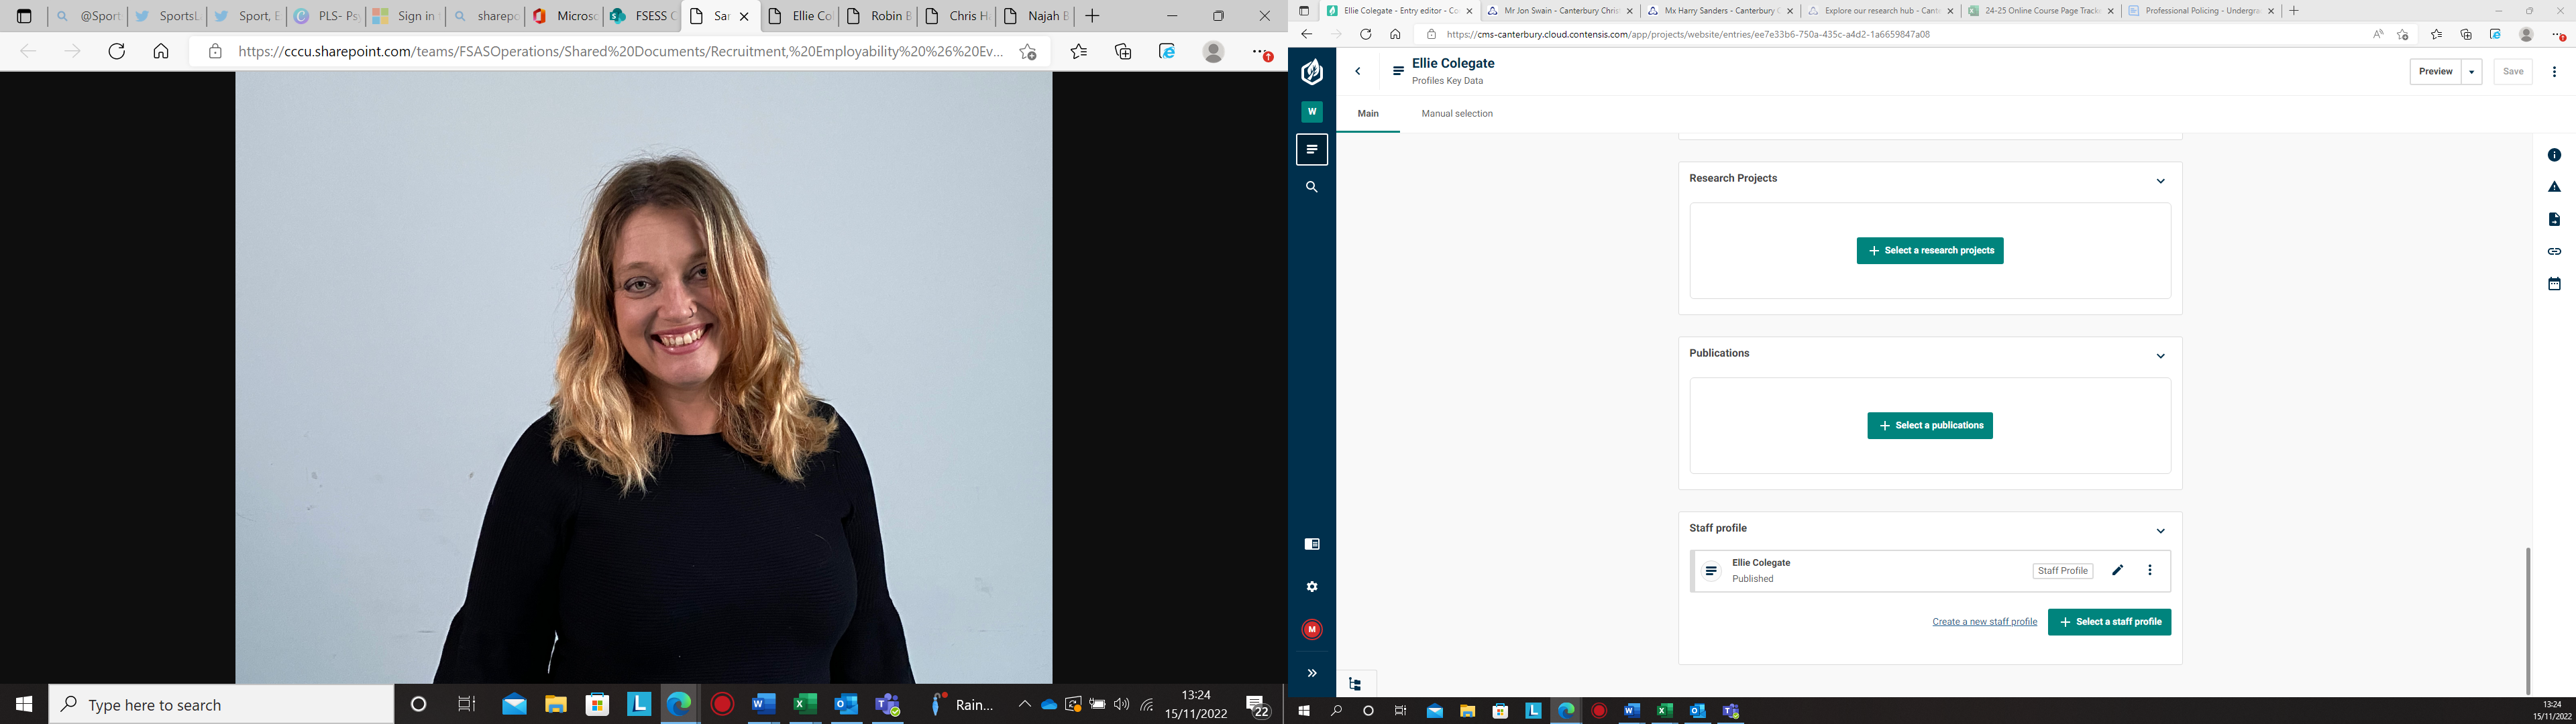Click the tree structure icon at bottom left
Viewport: 2576px width, 724px height.
(1355, 684)
